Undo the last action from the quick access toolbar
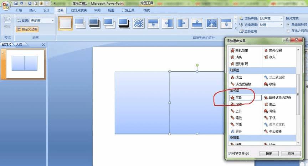This screenshot has width=308, height=166. coord(21,3)
